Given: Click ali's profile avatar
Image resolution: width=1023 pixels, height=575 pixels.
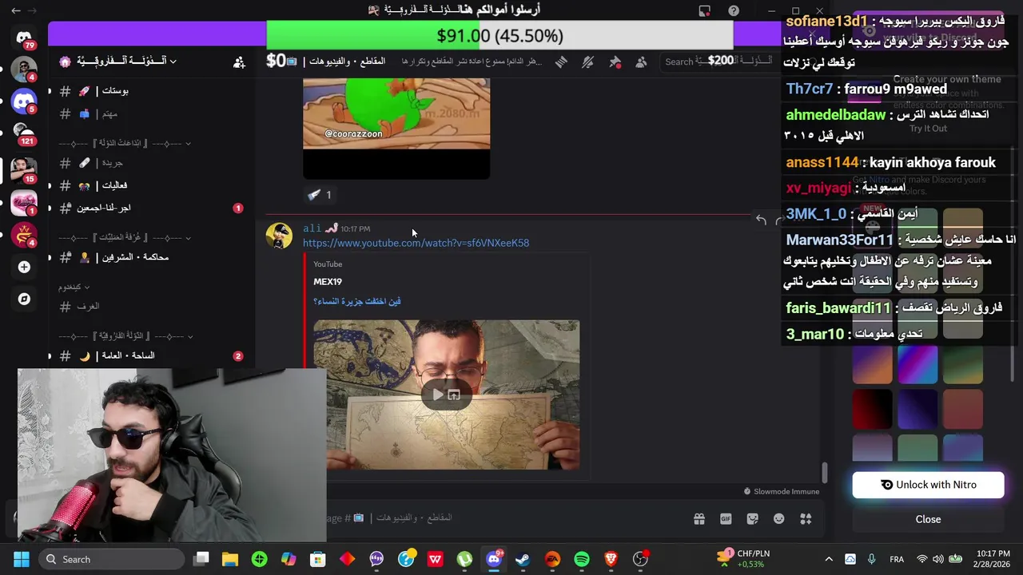Looking at the screenshot, I should tap(279, 236).
